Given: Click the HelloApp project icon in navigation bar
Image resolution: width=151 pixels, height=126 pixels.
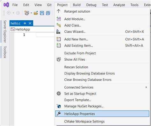Looking at the screenshot, I should point(12,29).
